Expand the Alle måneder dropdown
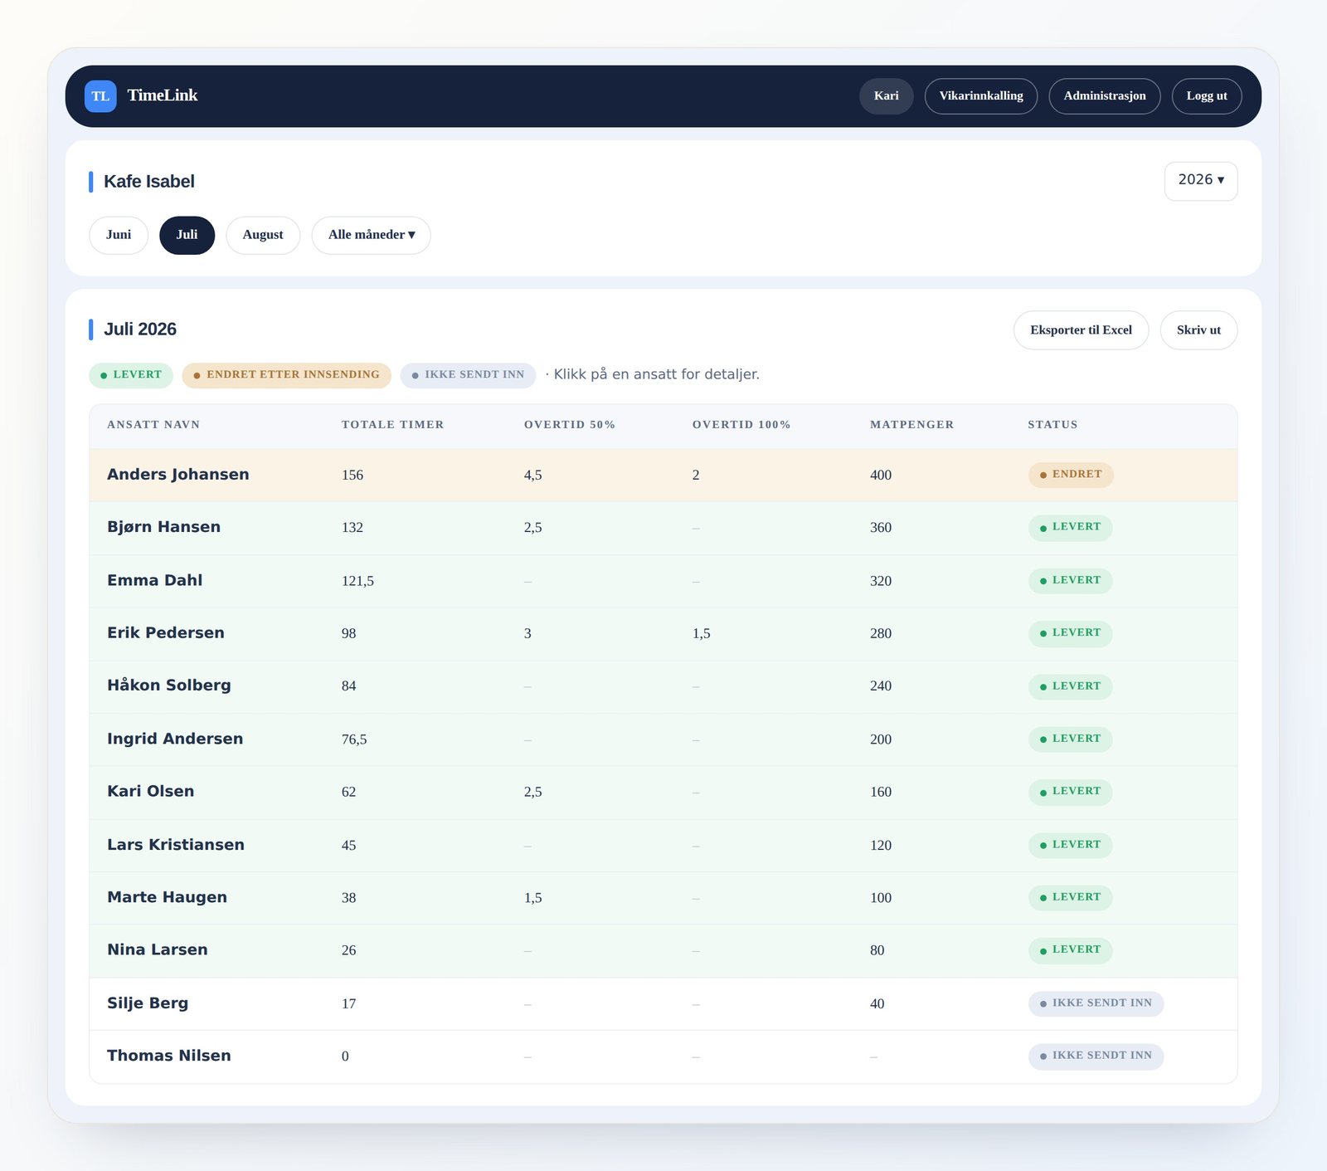 (x=371, y=235)
